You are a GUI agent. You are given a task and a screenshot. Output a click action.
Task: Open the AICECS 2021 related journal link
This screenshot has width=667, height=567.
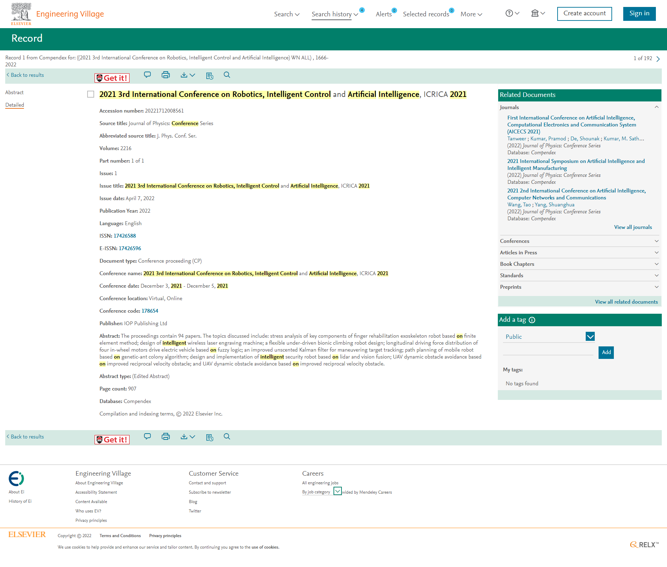tap(571, 125)
